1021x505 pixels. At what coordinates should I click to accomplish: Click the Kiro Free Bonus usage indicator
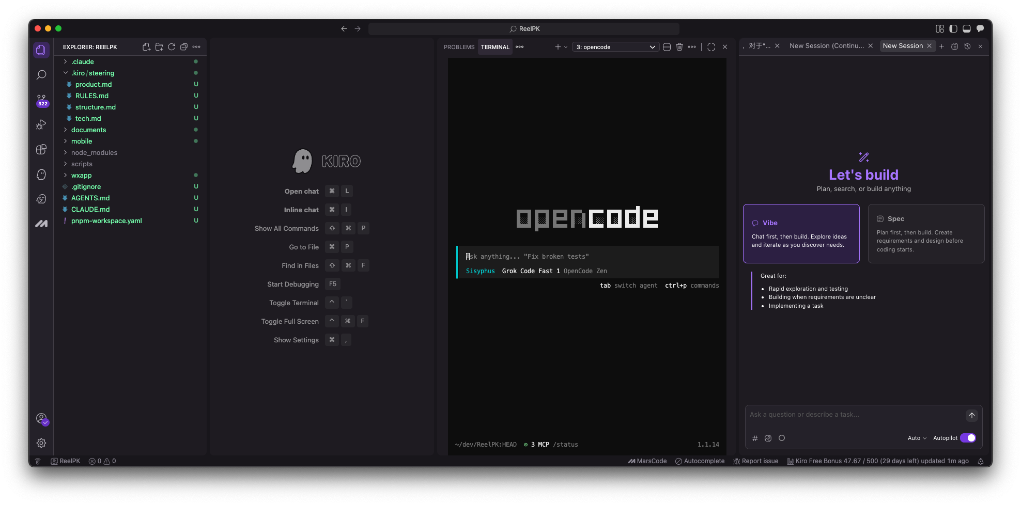877,461
